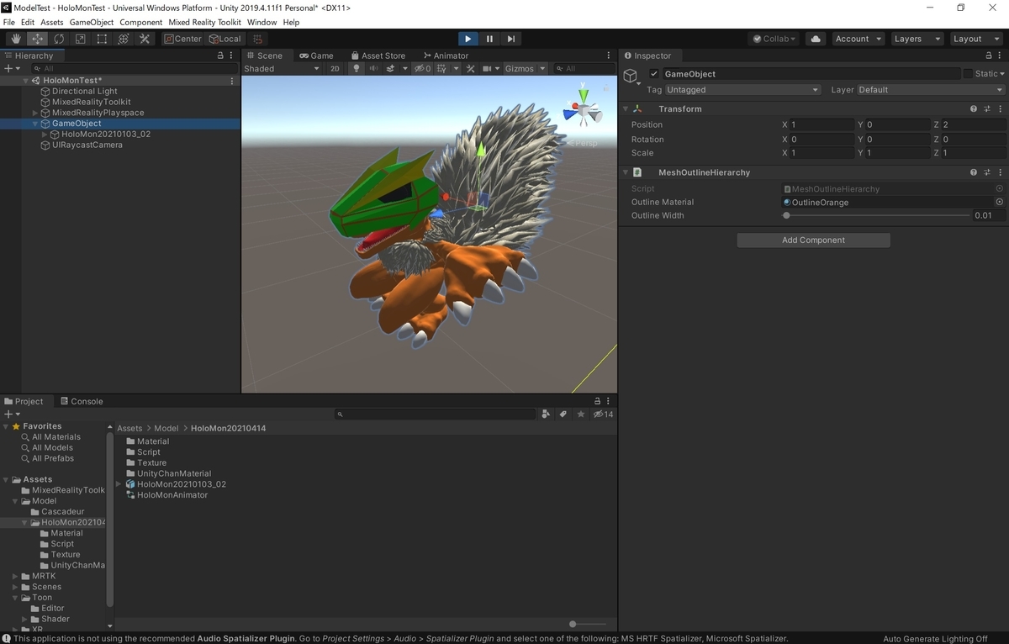The width and height of the screenshot is (1009, 644).
Task: Search by label icon in Project panel
Action: (x=563, y=414)
